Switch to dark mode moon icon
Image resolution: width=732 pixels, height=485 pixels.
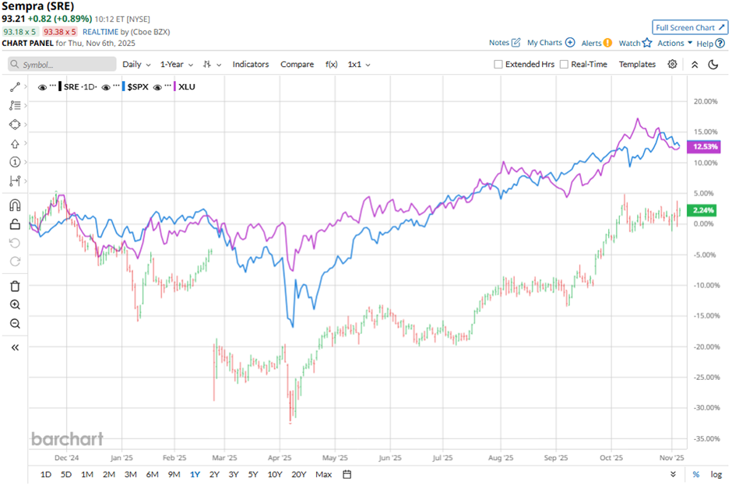tap(713, 65)
